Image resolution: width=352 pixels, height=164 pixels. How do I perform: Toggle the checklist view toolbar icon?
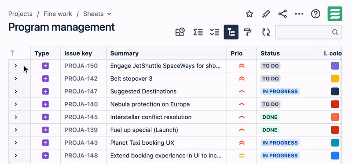(x=215, y=32)
